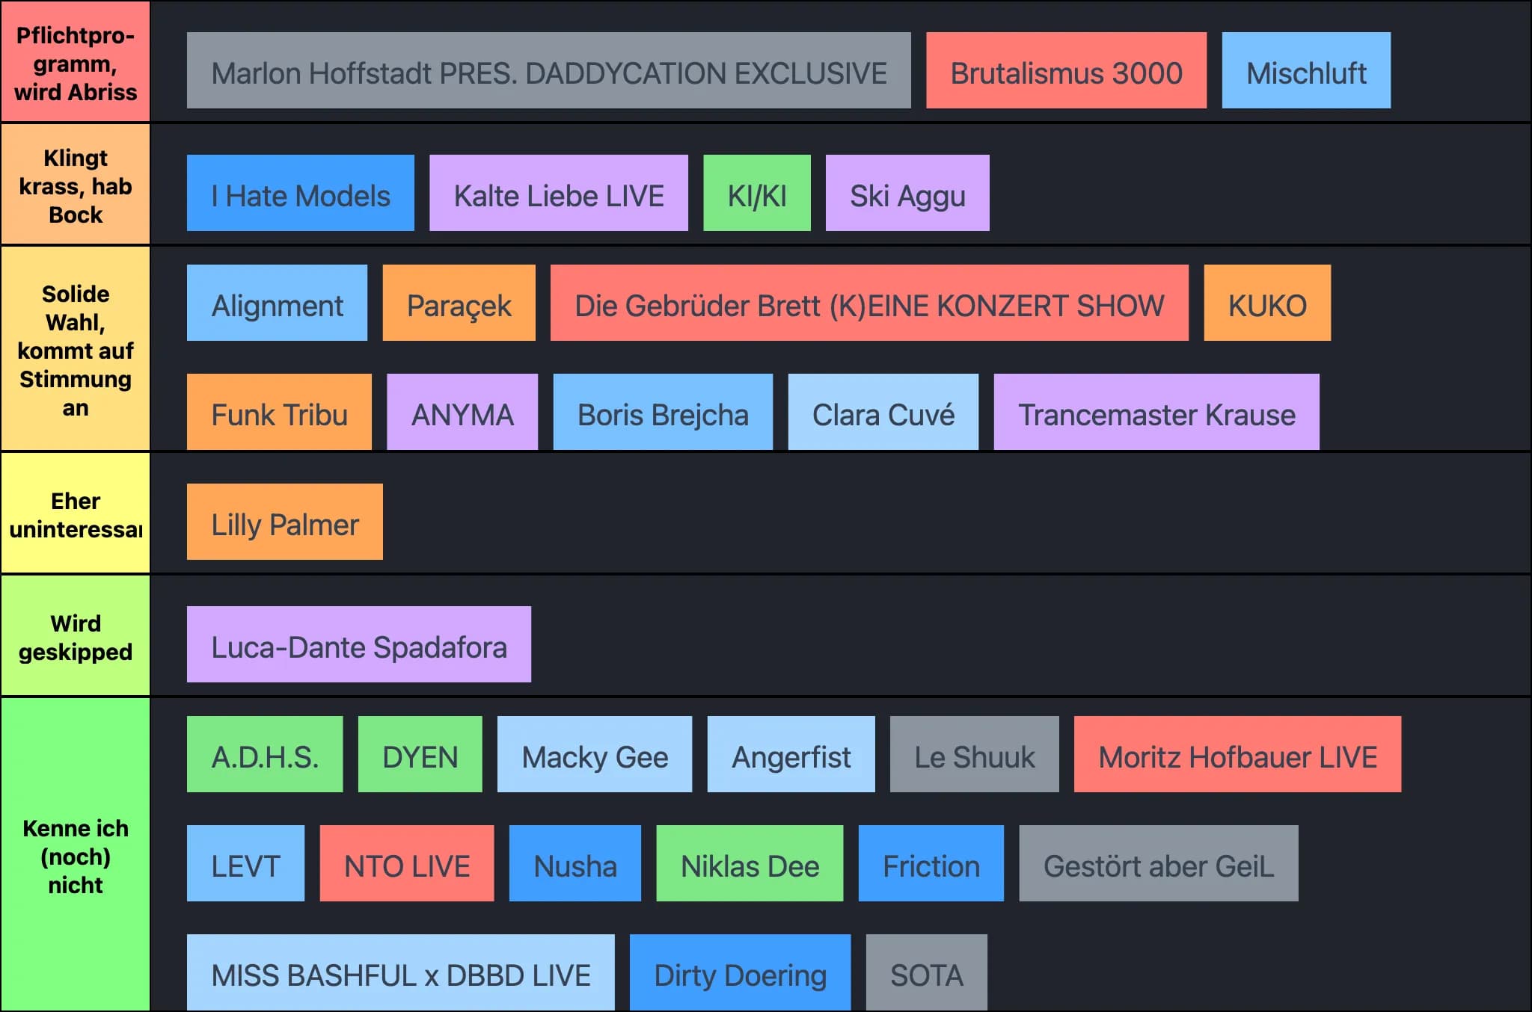This screenshot has width=1532, height=1012.
Task: Select the Mischluft entry in the top tier
Action: coord(1305,72)
